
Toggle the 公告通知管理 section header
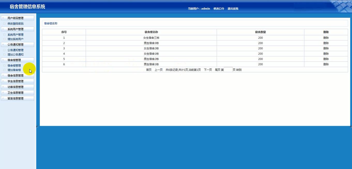[17, 45]
